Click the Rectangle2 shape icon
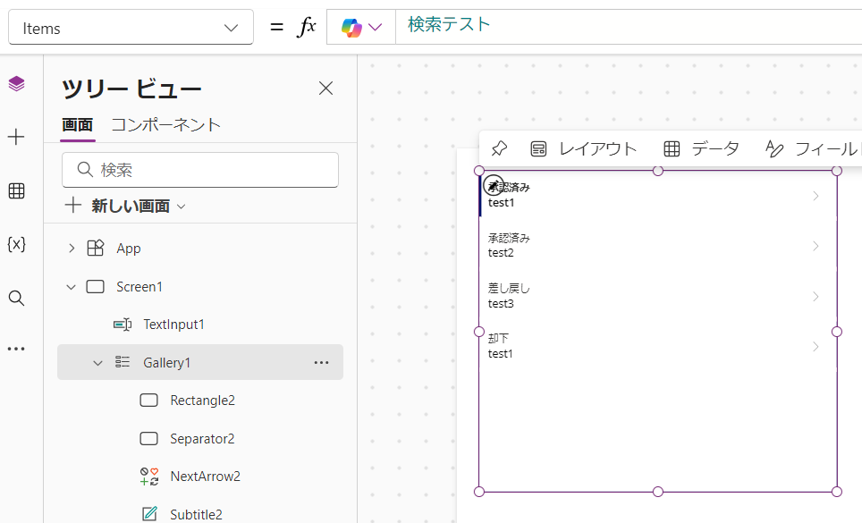This screenshot has height=523, width=862. 149,400
